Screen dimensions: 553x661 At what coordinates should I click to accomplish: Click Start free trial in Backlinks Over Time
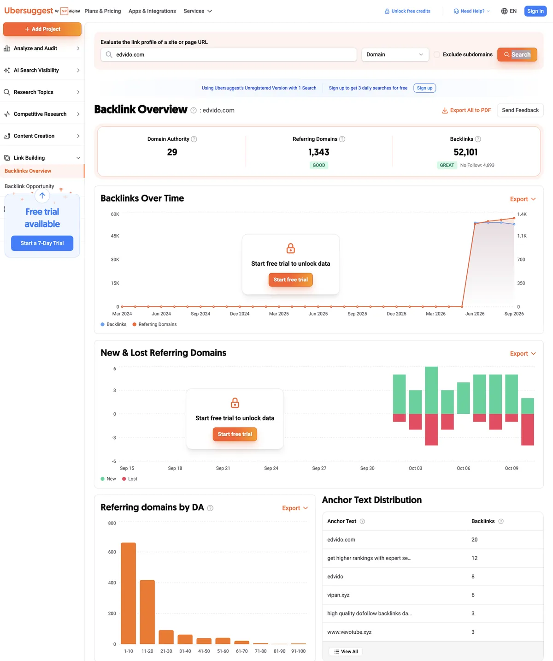pyautogui.click(x=291, y=280)
